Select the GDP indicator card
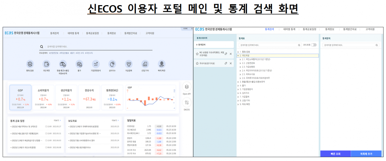Image resolution: width=386 pixels, height=161 pixels. pos(20,98)
